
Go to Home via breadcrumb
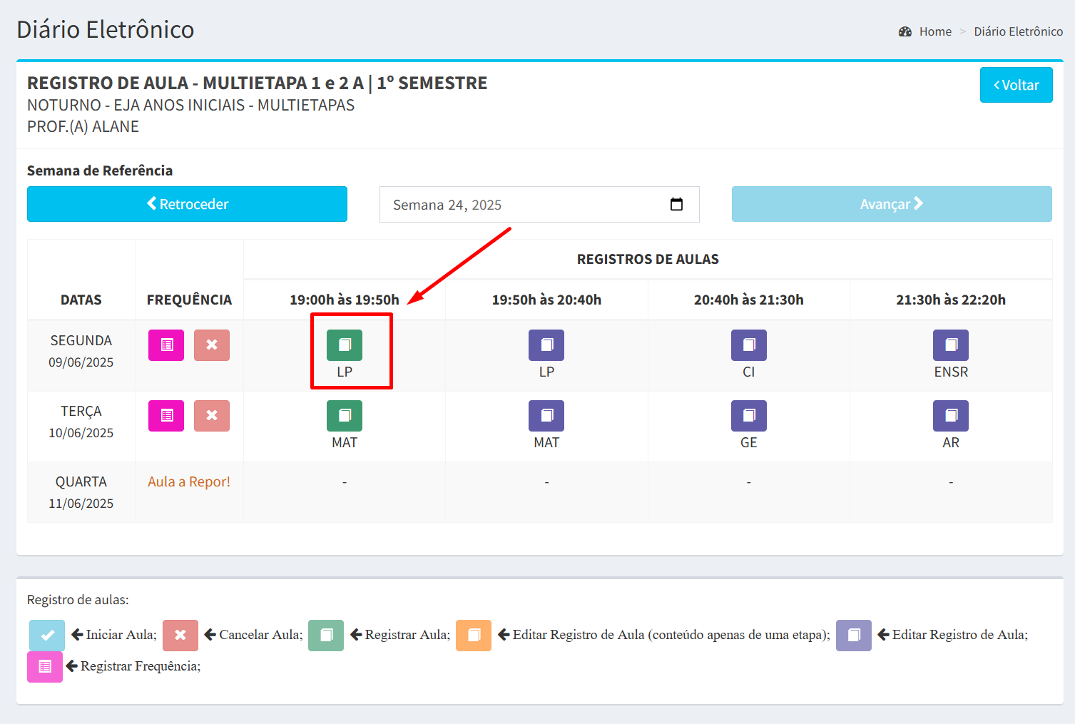(934, 31)
